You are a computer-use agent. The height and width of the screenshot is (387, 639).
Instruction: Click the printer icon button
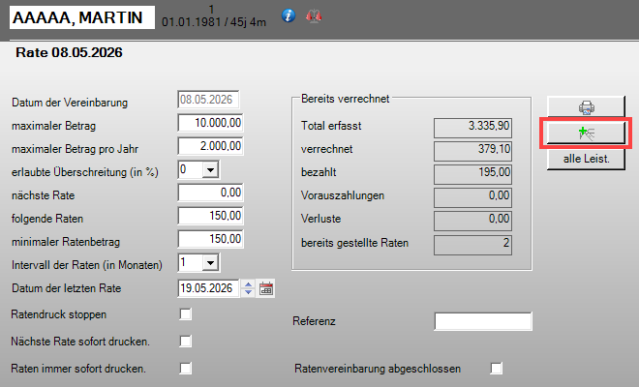[586, 107]
